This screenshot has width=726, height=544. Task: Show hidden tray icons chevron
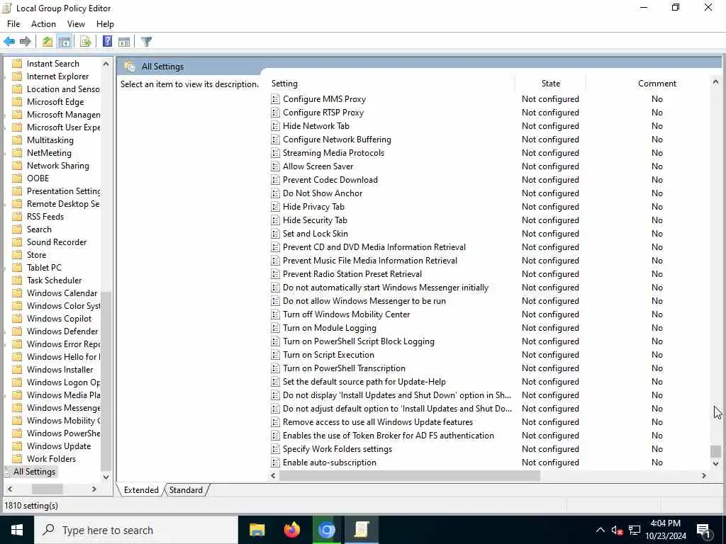click(x=600, y=531)
